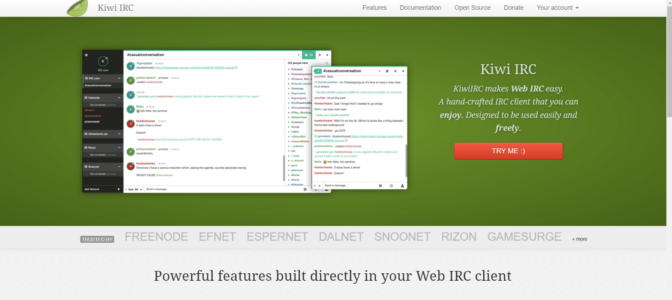This screenshot has height=300, width=672.
Task: Open gear settings in floating chat window
Action: (395, 71)
